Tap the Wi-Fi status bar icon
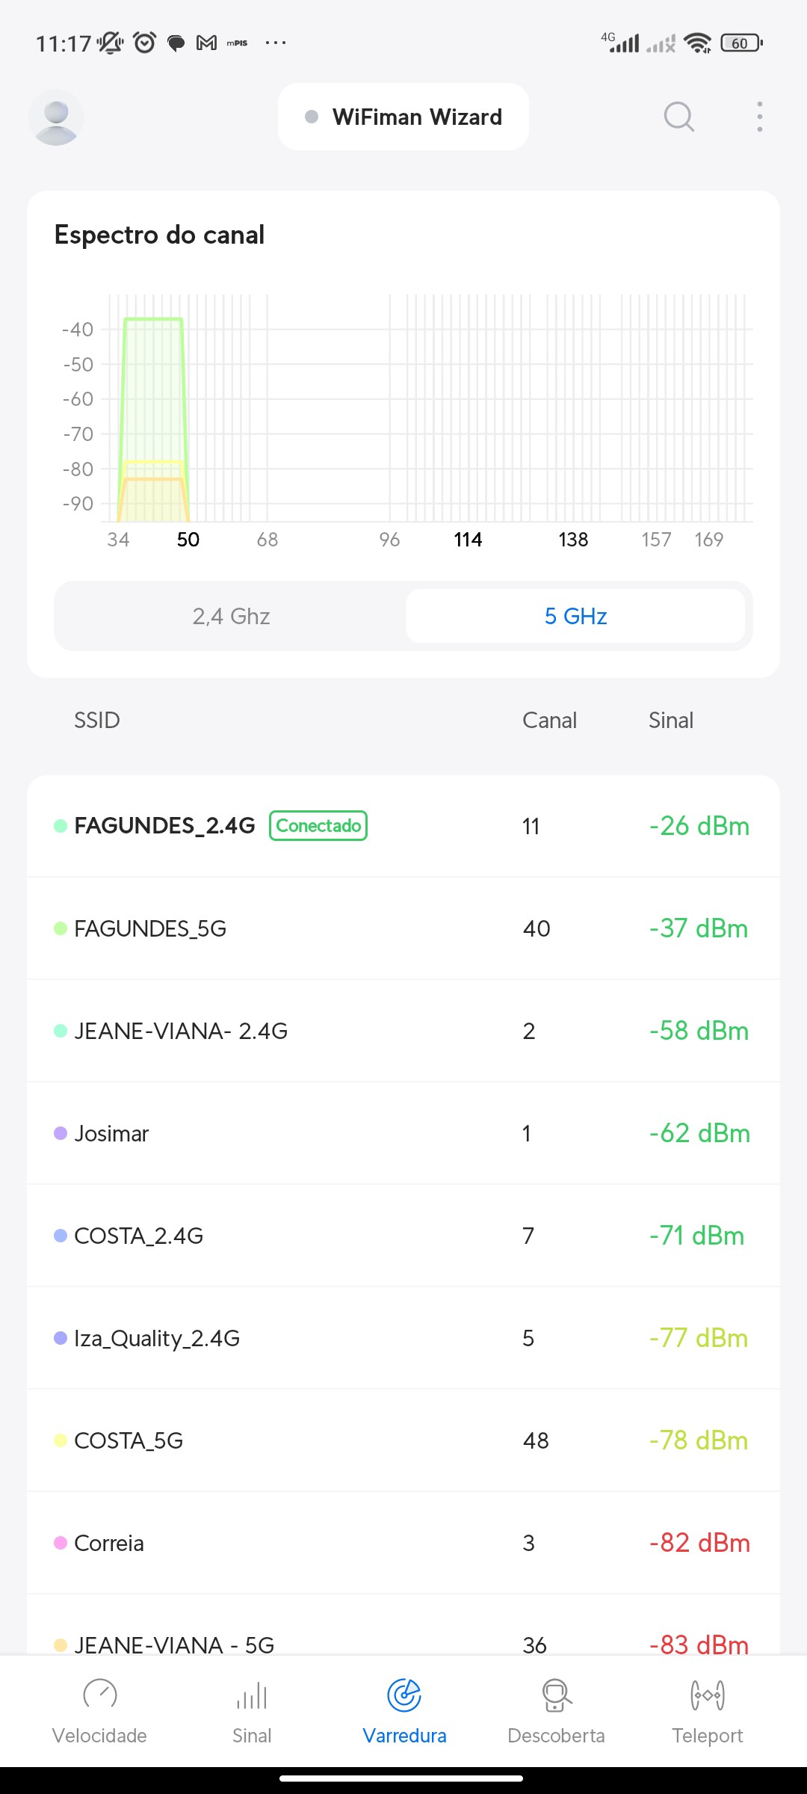The width and height of the screenshot is (807, 1794). (x=698, y=43)
